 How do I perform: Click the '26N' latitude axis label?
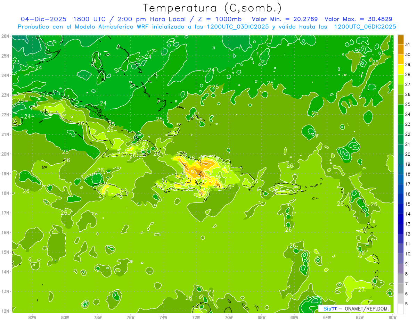[5, 36]
